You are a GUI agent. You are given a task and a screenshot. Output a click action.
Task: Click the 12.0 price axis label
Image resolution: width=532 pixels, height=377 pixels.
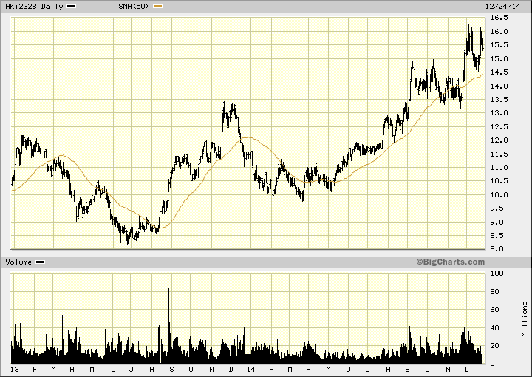pyautogui.click(x=499, y=140)
